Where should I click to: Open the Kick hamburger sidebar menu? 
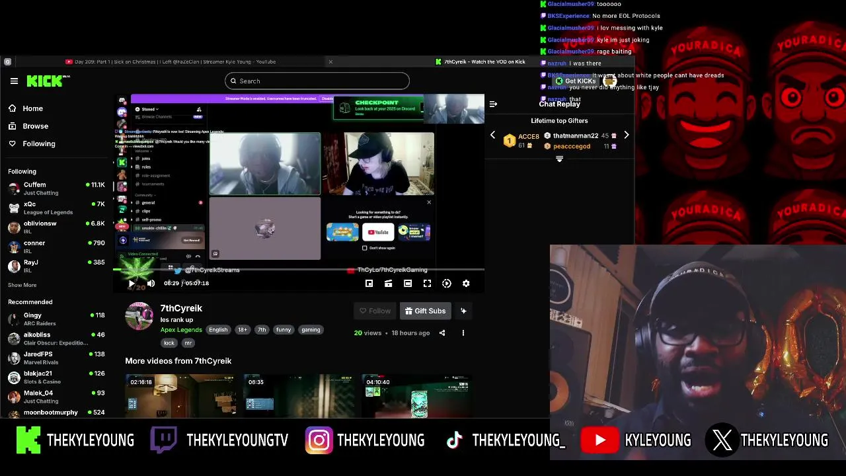click(14, 81)
